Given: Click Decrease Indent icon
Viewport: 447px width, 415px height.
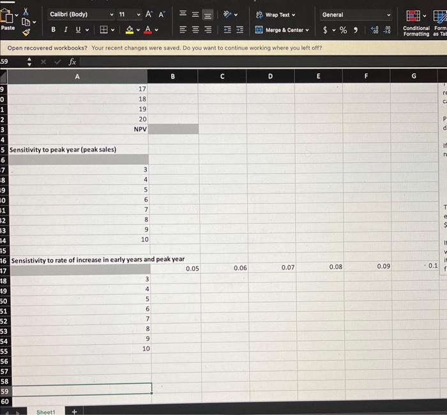Looking at the screenshot, I should 227,29.
